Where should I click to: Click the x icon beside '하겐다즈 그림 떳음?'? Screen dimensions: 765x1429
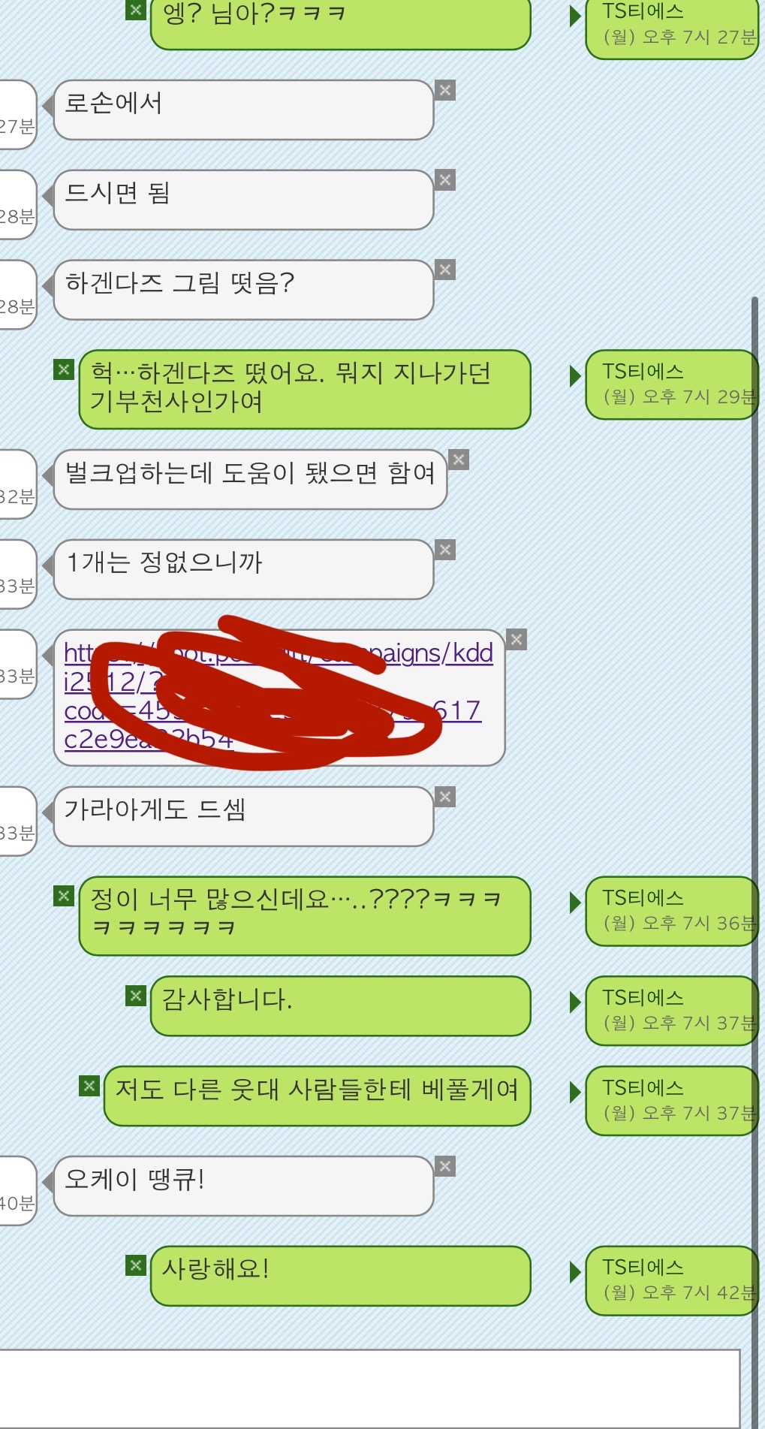pos(445,270)
